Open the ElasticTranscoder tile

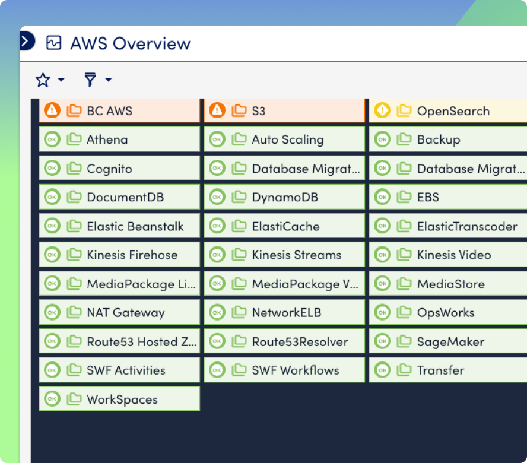tap(448, 226)
